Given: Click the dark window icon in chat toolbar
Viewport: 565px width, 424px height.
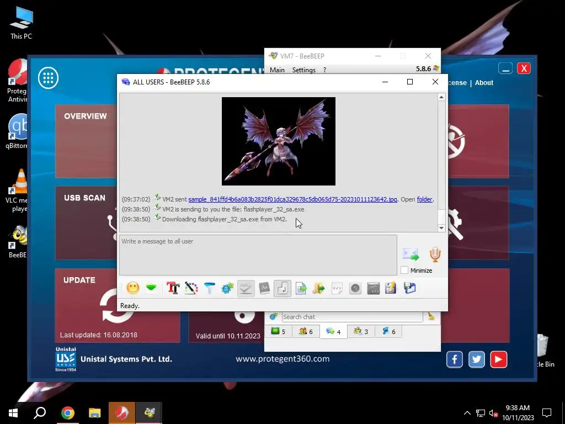Looking at the screenshot, I should tap(374, 288).
